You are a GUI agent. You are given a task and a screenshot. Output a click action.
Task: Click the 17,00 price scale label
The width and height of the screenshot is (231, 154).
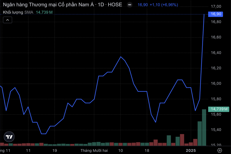(x=216, y=7)
